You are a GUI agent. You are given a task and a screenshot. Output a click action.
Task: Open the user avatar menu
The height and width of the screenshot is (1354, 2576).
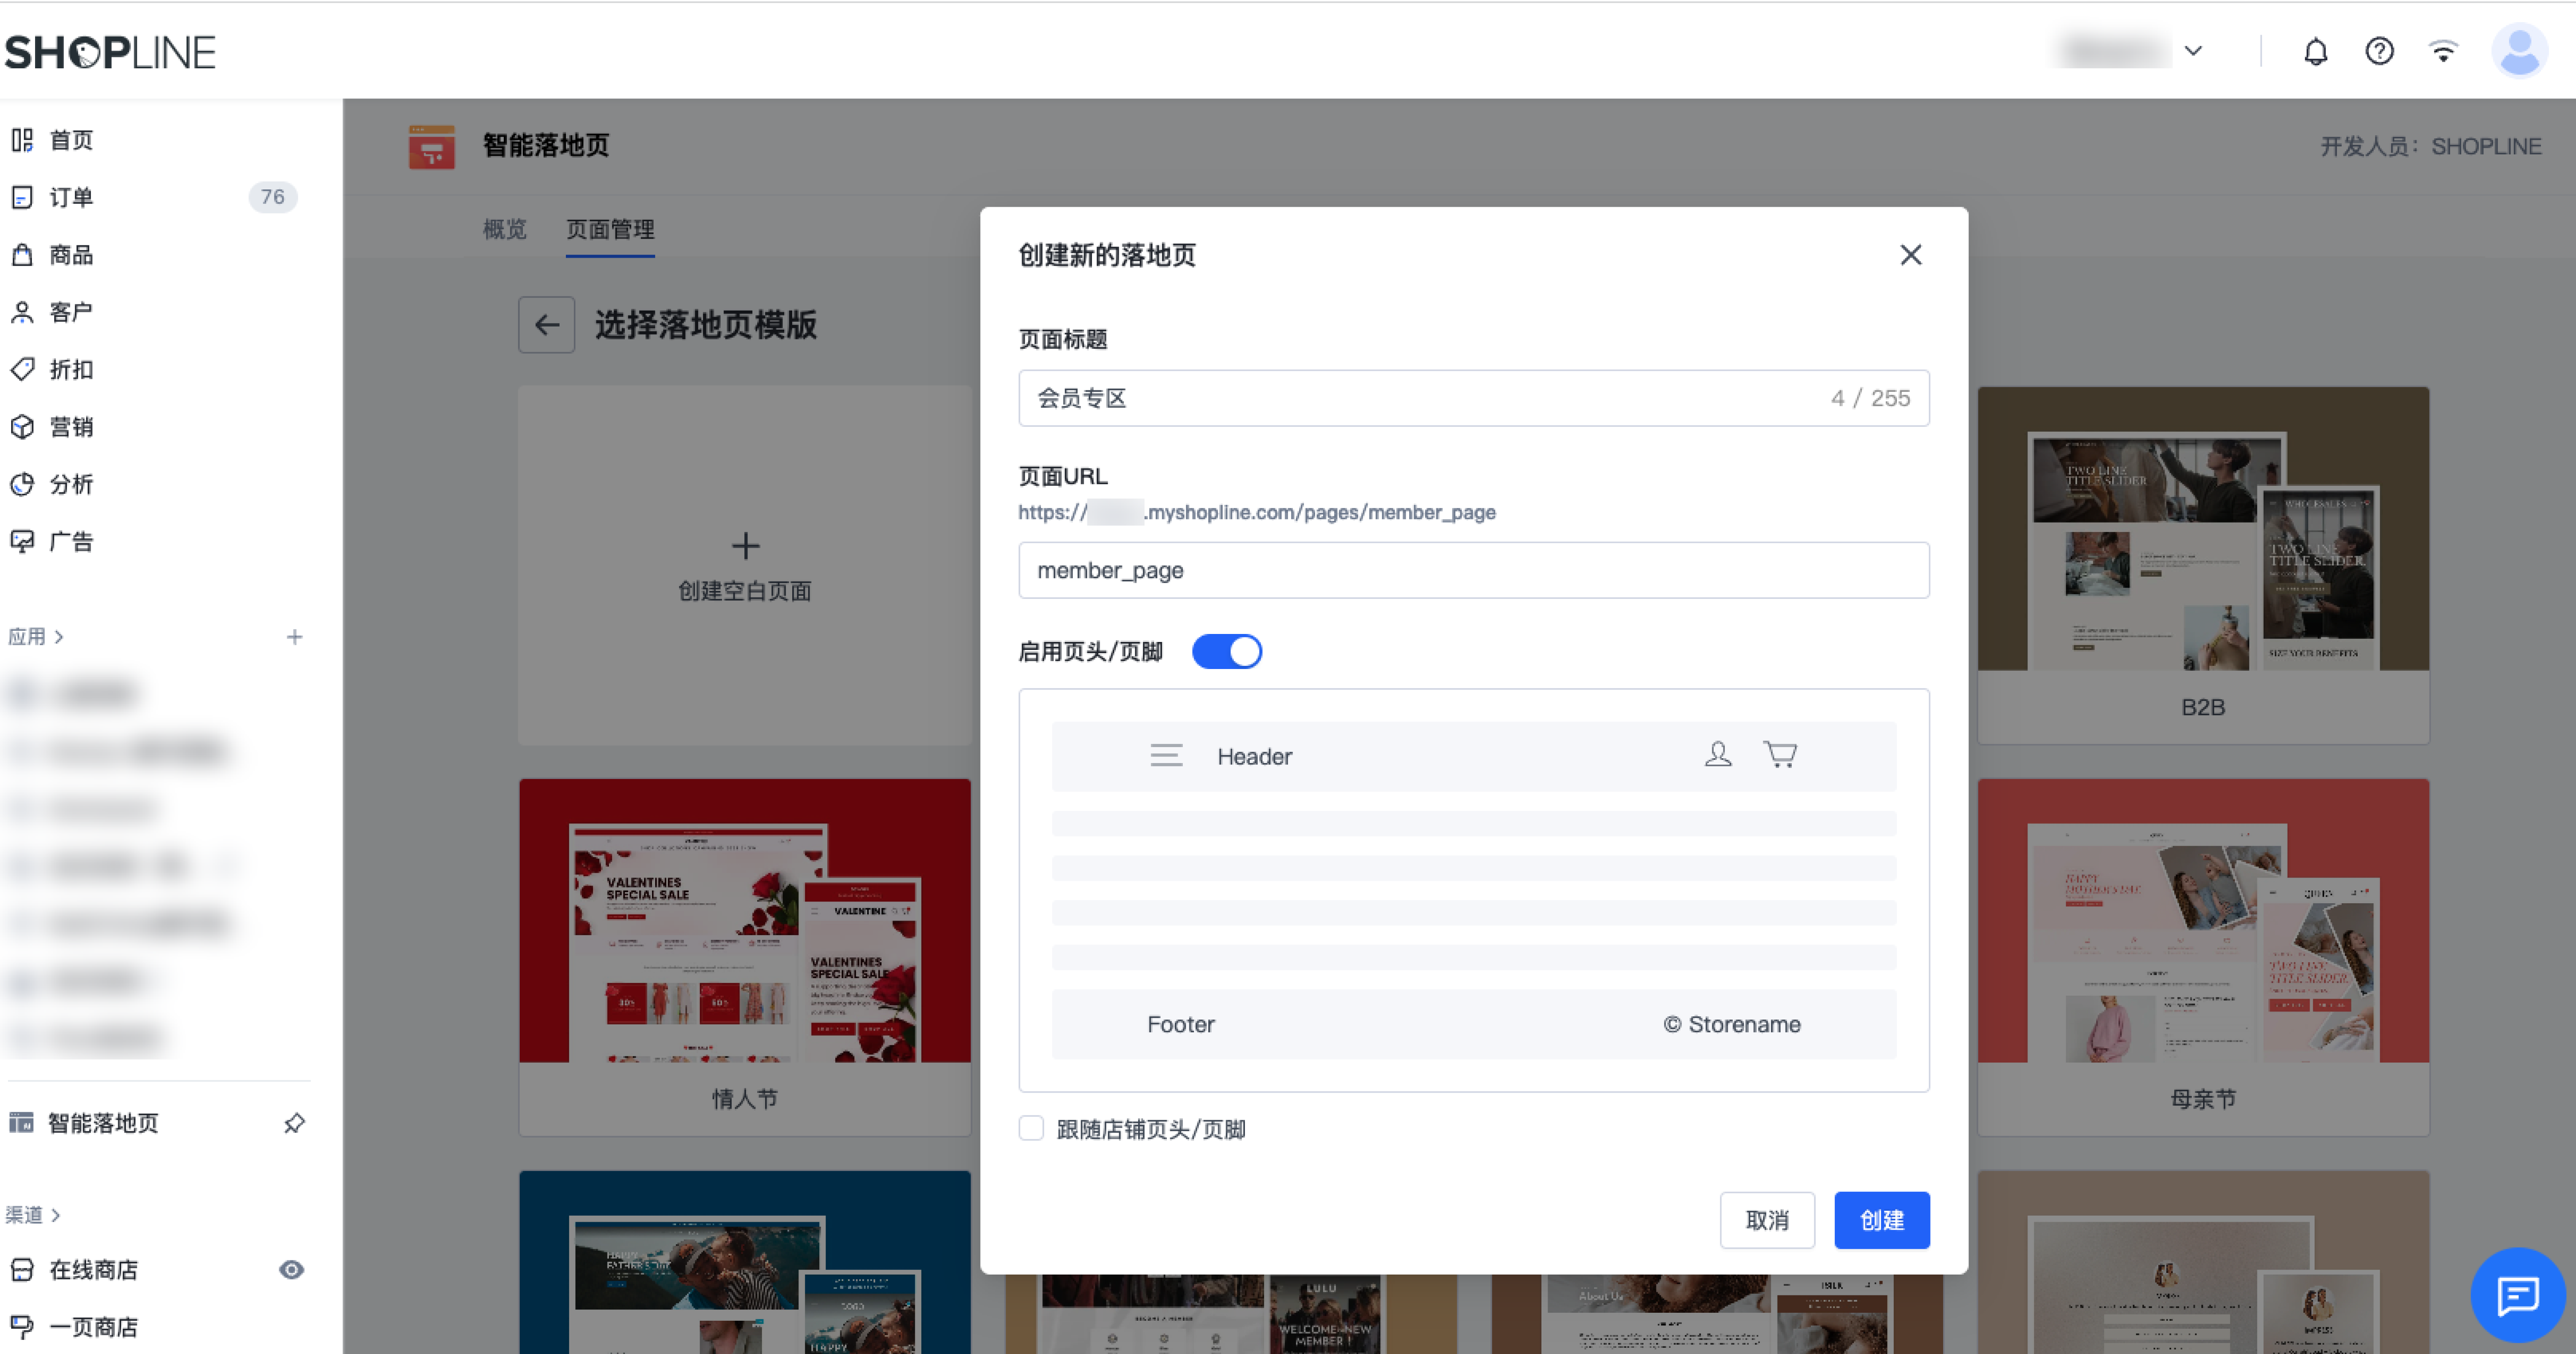pos(2519,51)
